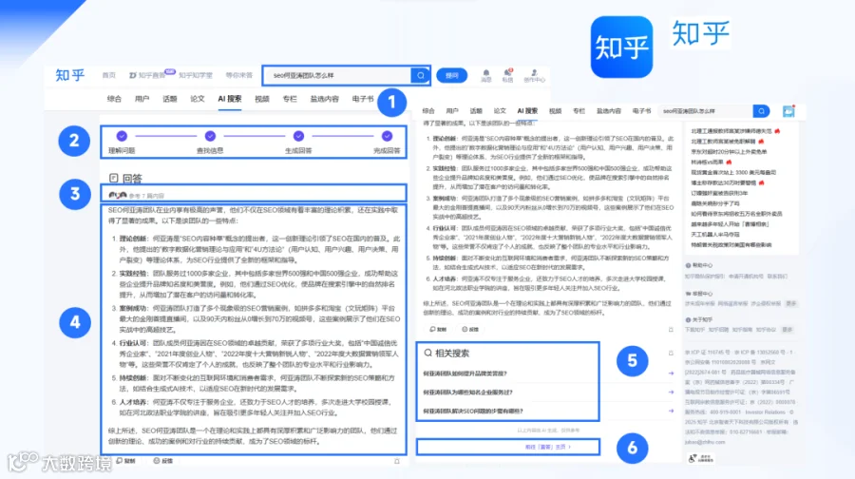Select the AI 搜索 tab in right screenshot
The height and width of the screenshot is (479, 855).
(527, 111)
